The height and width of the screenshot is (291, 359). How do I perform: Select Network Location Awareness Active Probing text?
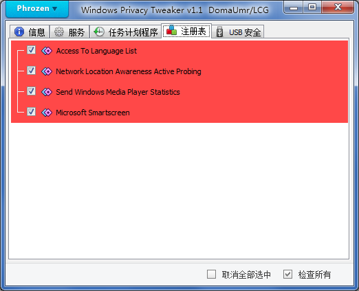pyautogui.click(x=129, y=71)
